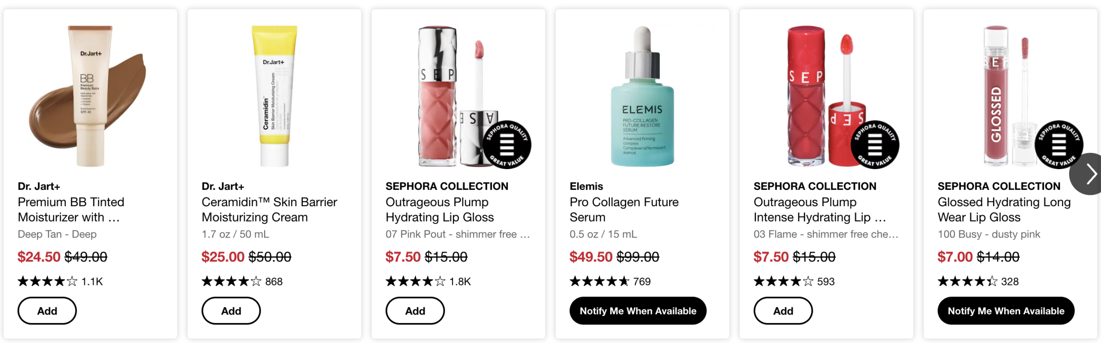Notify me when Glossed lip gloss available

(1006, 311)
